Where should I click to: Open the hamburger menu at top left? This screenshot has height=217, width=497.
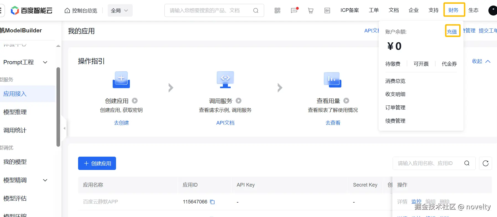[1, 11]
